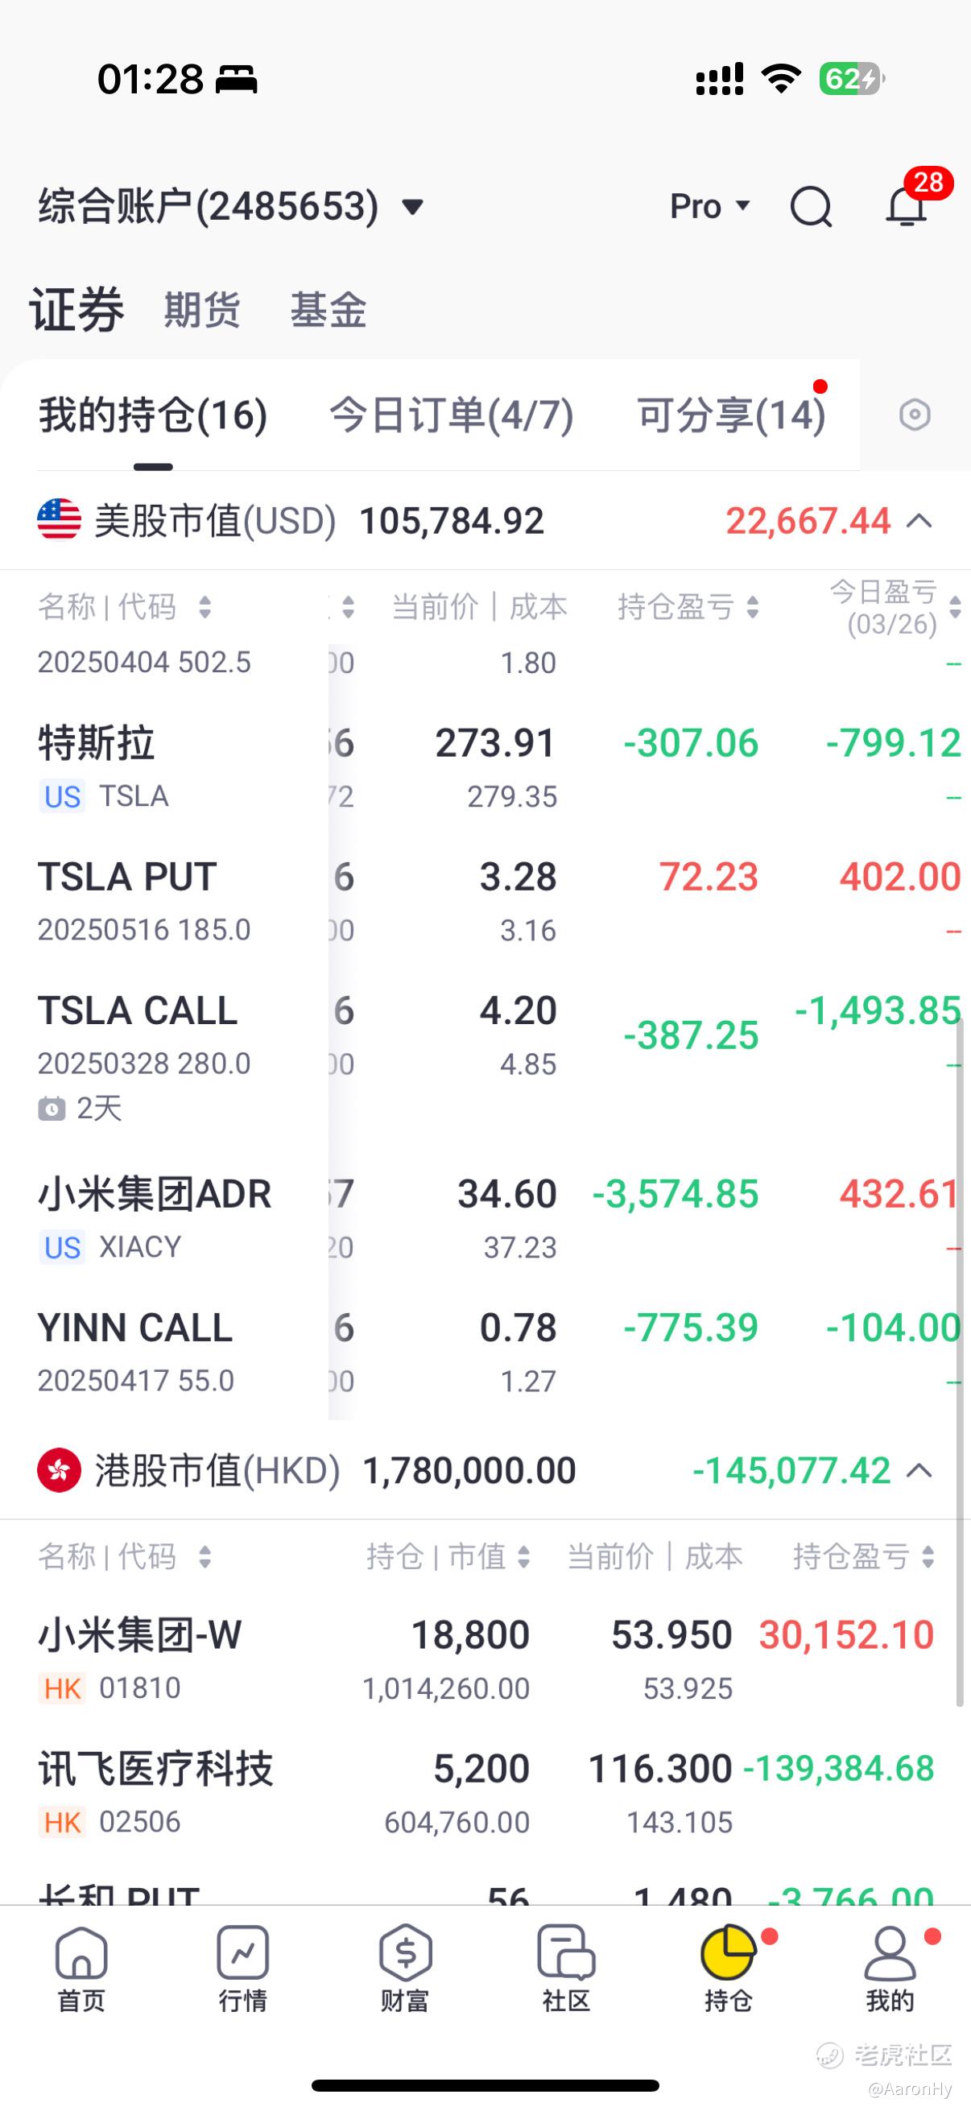Open 综合账户 account dropdown arrow
Viewport: 971px width, 2111px height.
412,206
